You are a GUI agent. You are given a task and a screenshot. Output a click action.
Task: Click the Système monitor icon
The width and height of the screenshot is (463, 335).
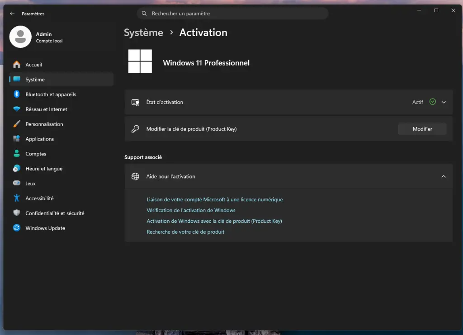pyautogui.click(x=17, y=79)
